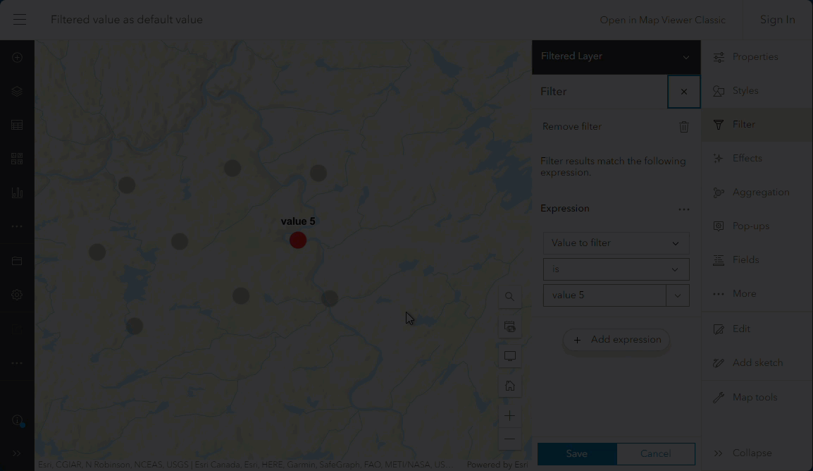The image size is (813, 471).
Task: Expand the Filtered Layer dropdown
Action: 685,56
